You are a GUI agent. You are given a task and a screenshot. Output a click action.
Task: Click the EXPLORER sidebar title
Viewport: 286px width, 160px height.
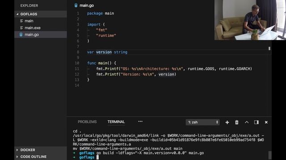pyautogui.click(x=29, y=6)
